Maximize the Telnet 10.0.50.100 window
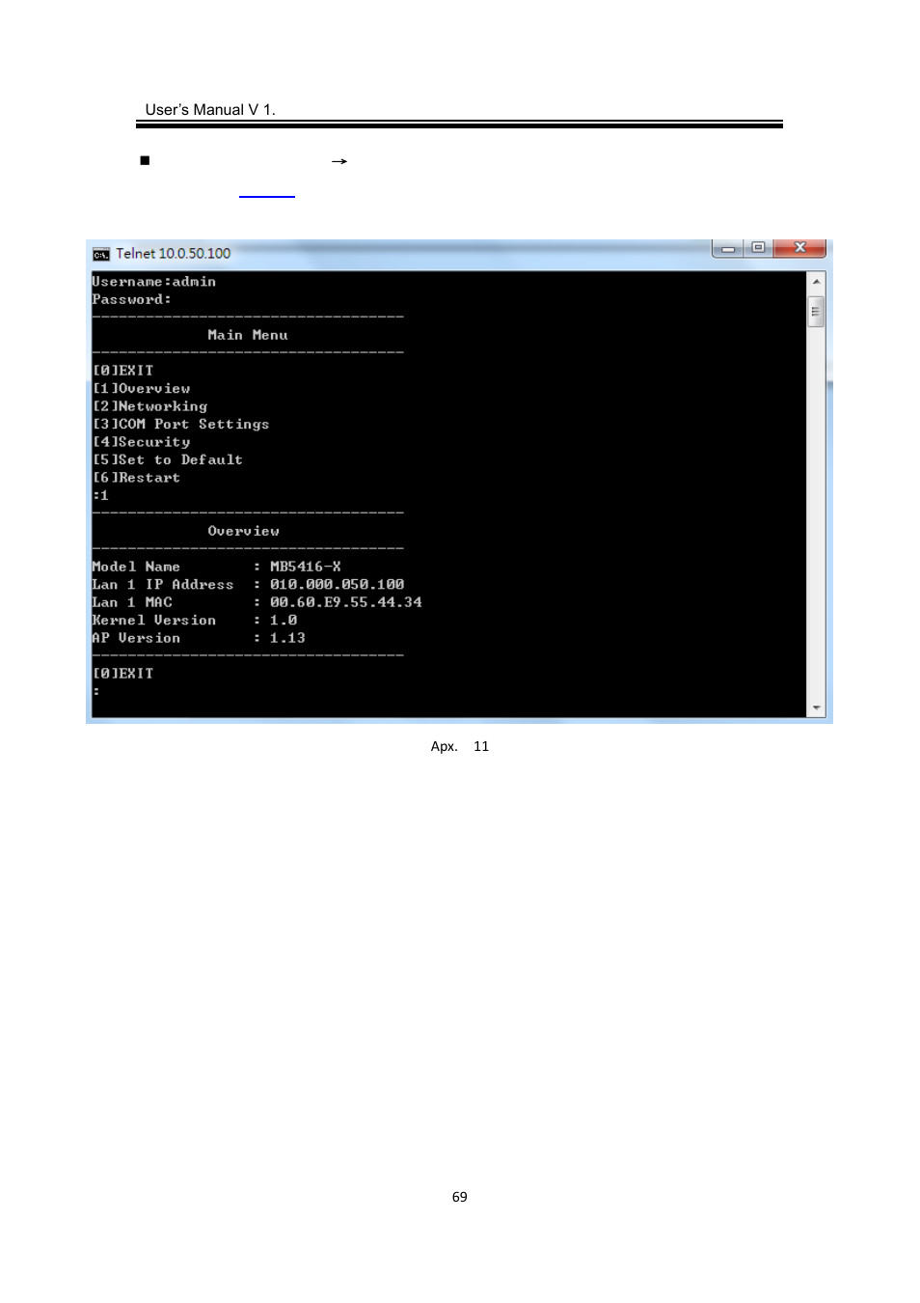This screenshot has width=920, height=1303. tap(759, 249)
